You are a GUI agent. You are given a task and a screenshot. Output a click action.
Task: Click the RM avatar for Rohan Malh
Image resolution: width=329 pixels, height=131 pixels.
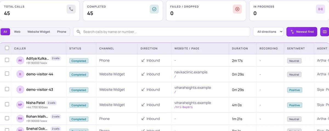point(20,119)
